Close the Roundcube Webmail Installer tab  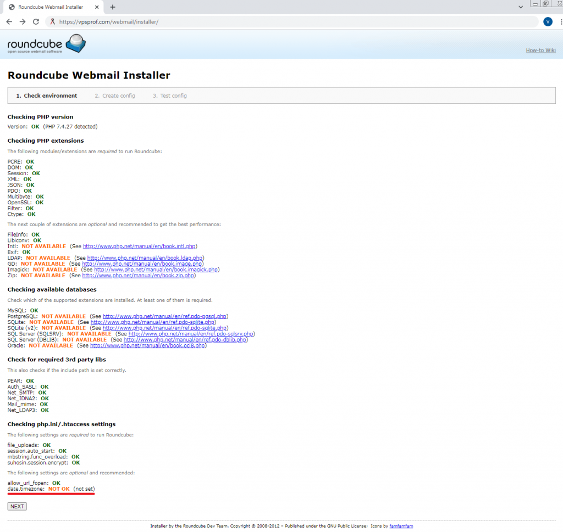97,7
